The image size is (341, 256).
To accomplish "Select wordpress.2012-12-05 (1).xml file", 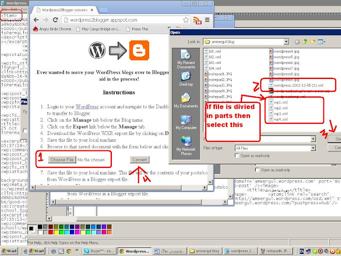I will (296, 85).
